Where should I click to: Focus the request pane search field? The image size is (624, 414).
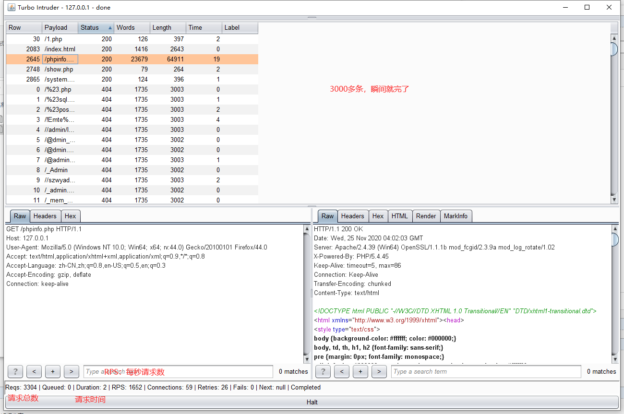tap(179, 371)
